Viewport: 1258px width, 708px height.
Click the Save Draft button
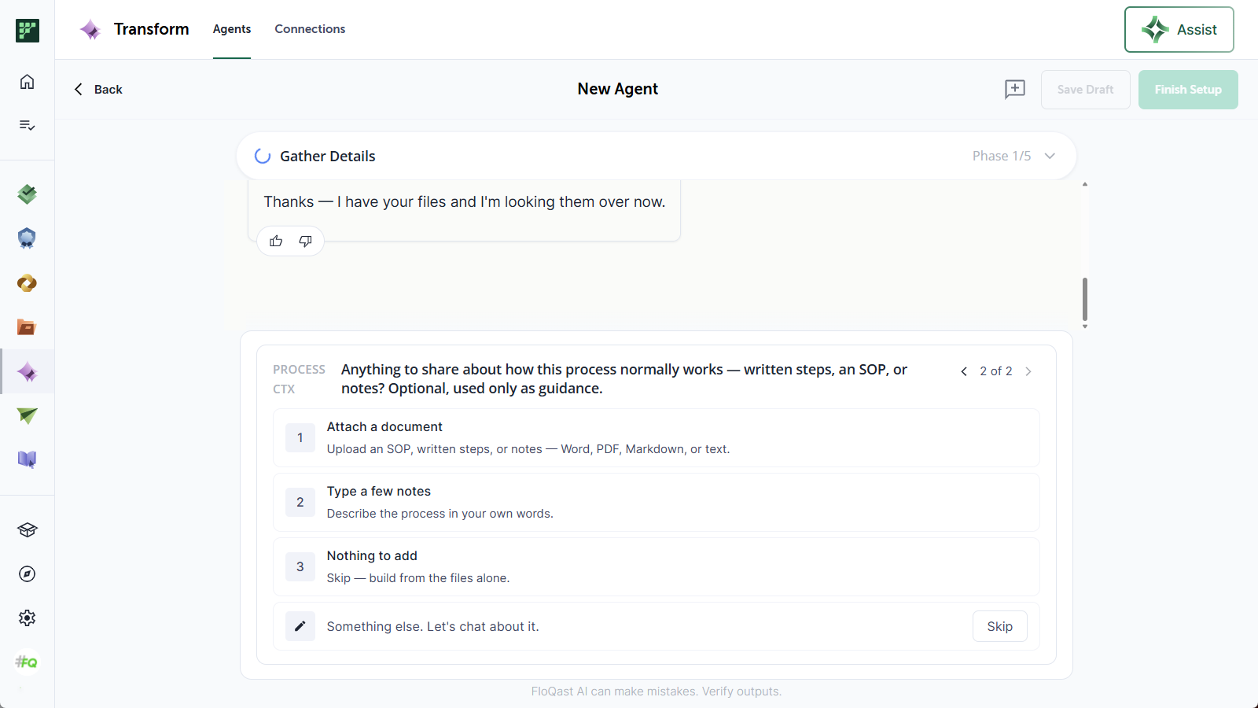pyautogui.click(x=1086, y=90)
